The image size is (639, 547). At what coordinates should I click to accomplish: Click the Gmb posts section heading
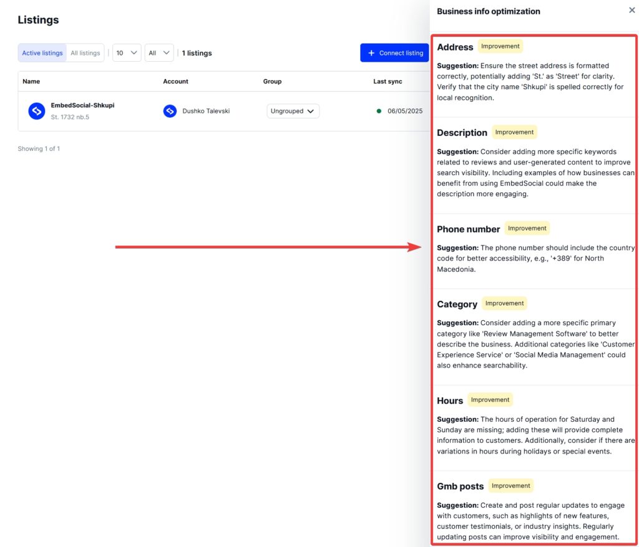coord(461,487)
